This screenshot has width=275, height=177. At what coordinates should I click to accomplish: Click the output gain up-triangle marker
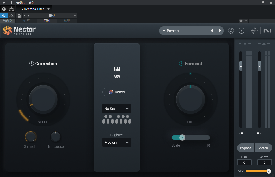coord(264,44)
